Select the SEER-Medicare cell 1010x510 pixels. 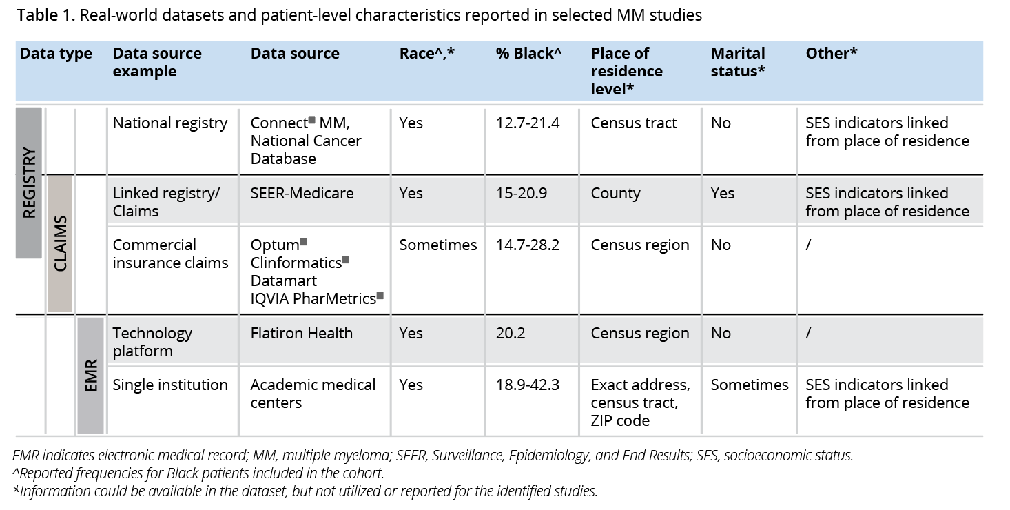(x=302, y=194)
